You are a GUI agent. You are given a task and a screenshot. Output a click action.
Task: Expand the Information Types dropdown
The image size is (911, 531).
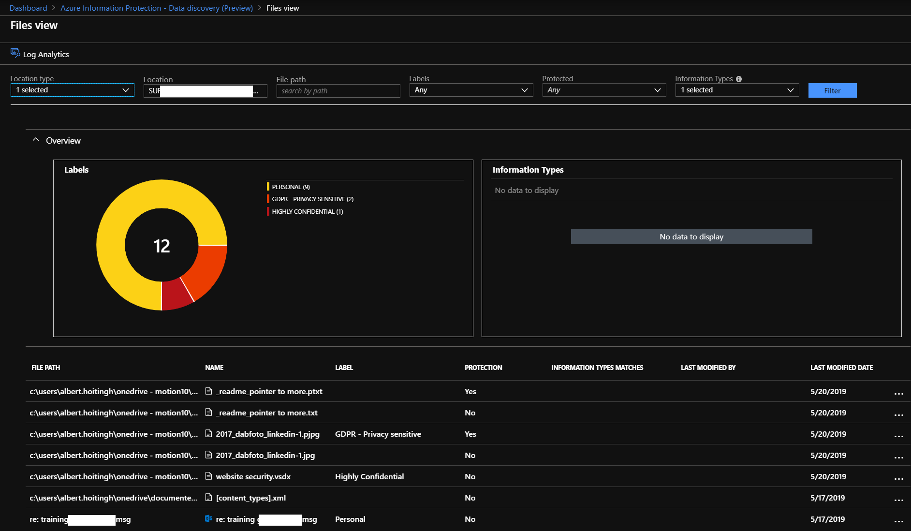[x=737, y=90]
